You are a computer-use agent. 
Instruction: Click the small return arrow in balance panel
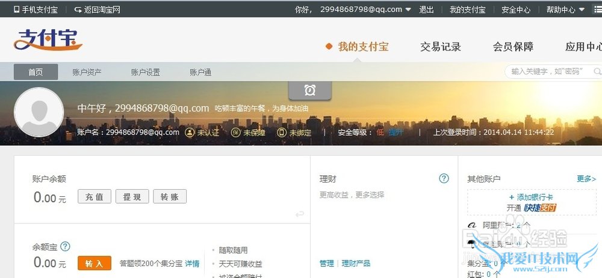pyautogui.click(x=300, y=214)
